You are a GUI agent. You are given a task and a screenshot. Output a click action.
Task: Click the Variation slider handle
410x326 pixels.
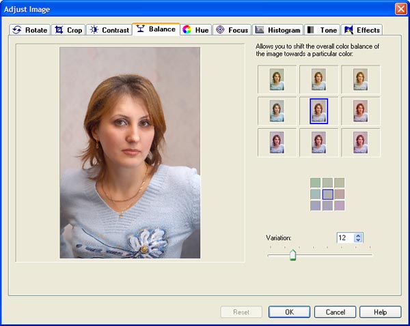pyautogui.click(x=293, y=255)
